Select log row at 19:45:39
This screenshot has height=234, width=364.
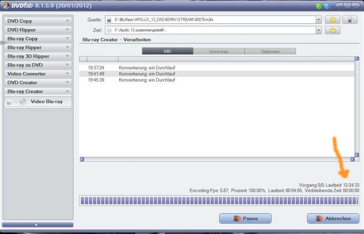pyautogui.click(x=217, y=80)
